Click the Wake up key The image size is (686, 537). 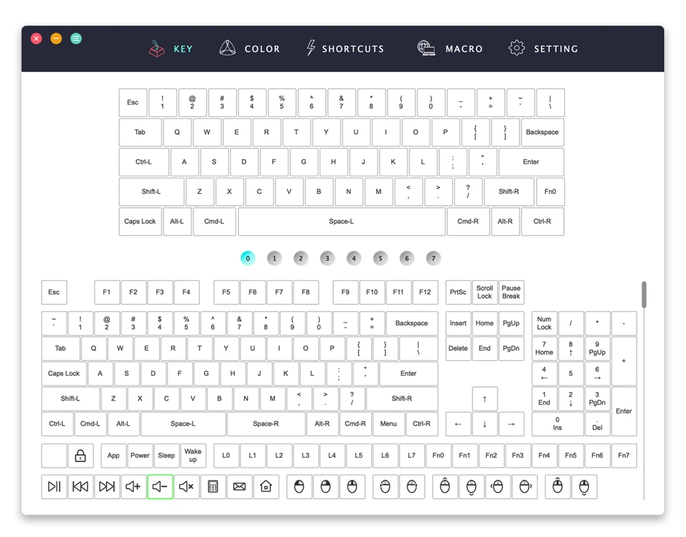pos(193,456)
